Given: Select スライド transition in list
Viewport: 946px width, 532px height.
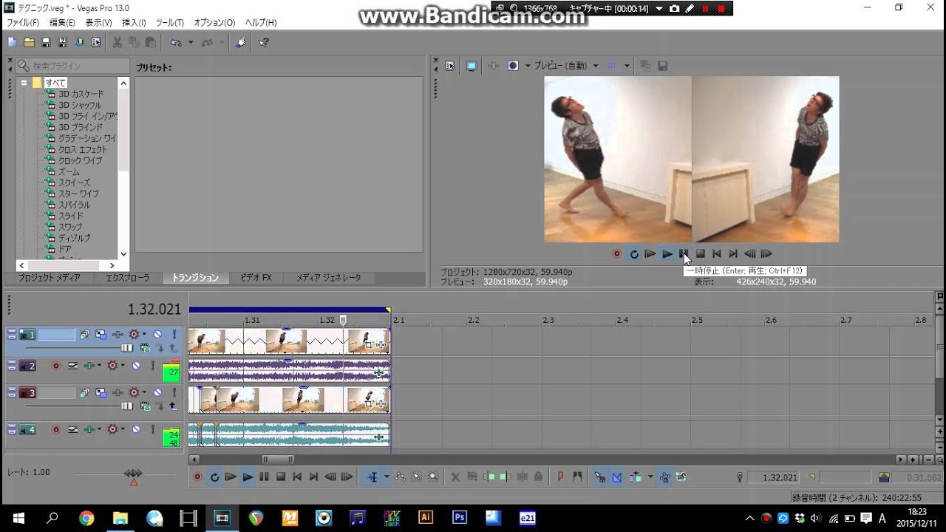Looking at the screenshot, I should [x=71, y=216].
